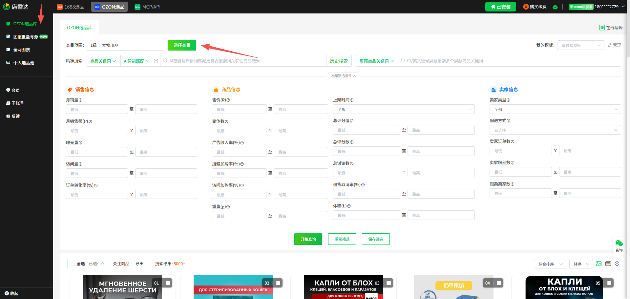Switch to list view icon
The height and width of the screenshot is (299, 630).
pos(608,264)
